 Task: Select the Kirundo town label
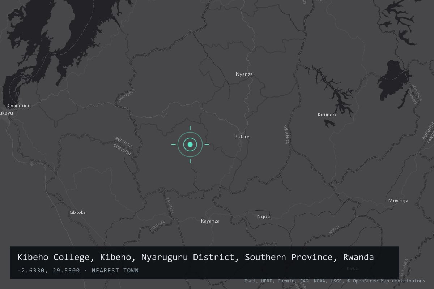click(x=327, y=115)
